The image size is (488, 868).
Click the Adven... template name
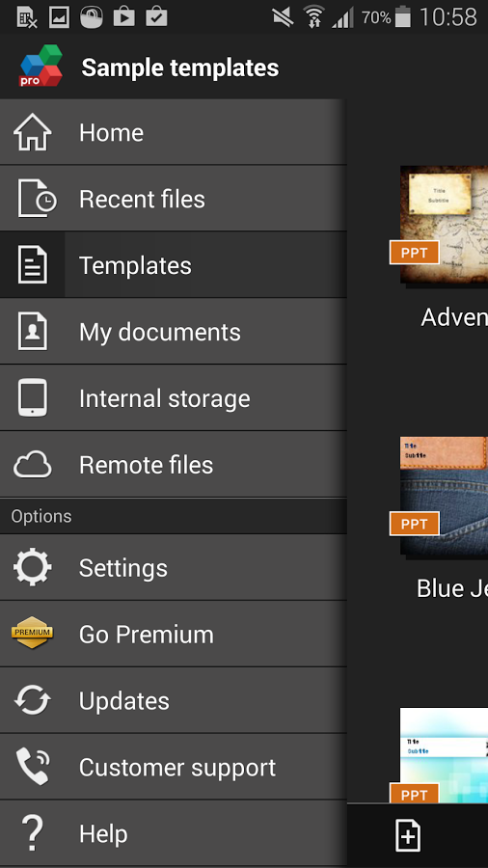coord(453,317)
